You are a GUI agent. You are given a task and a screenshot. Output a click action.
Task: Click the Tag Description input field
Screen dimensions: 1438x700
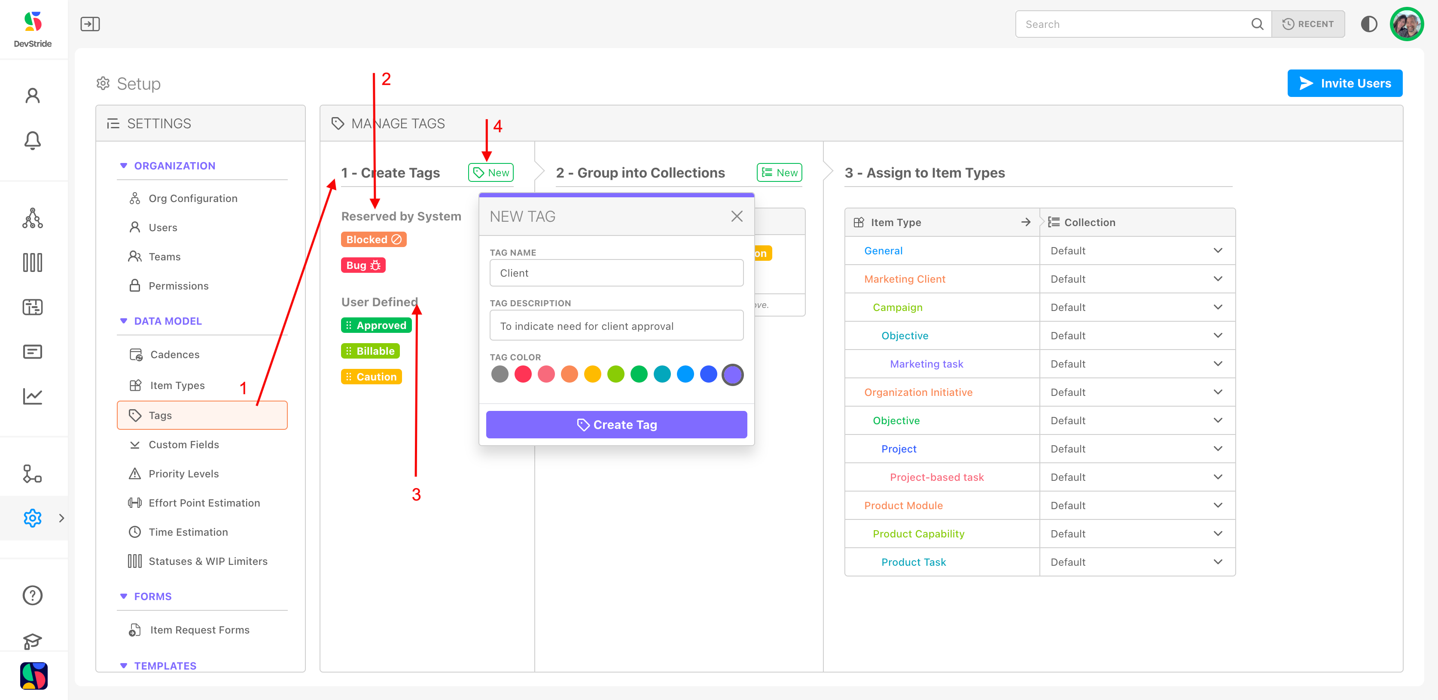point(616,326)
